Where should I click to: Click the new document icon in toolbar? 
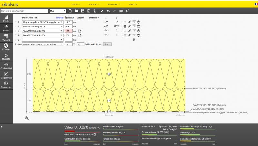[70, 11]
